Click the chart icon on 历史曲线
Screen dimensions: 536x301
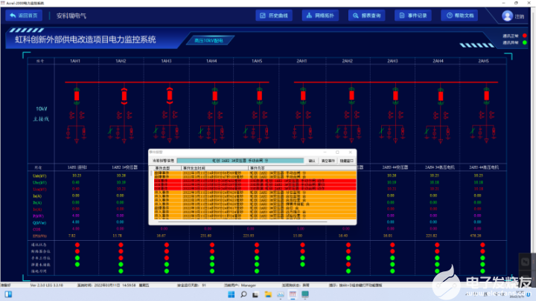pyautogui.click(x=263, y=16)
